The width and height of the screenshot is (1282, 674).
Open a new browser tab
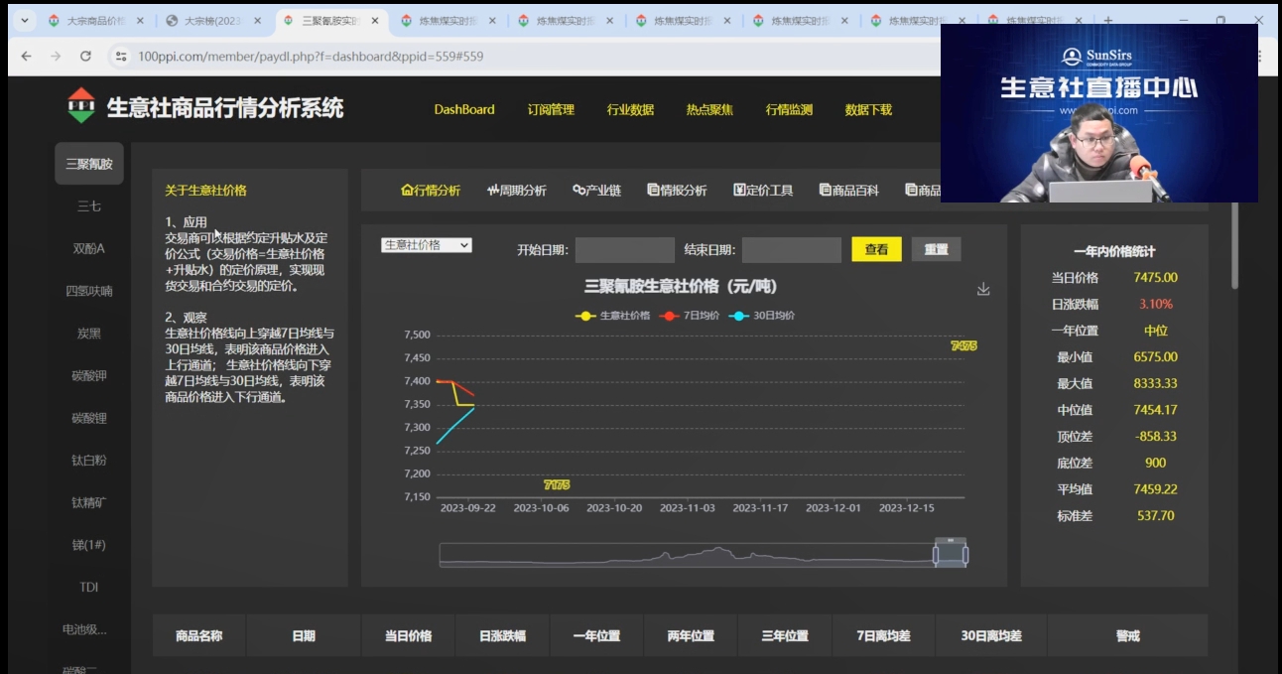point(1108,21)
